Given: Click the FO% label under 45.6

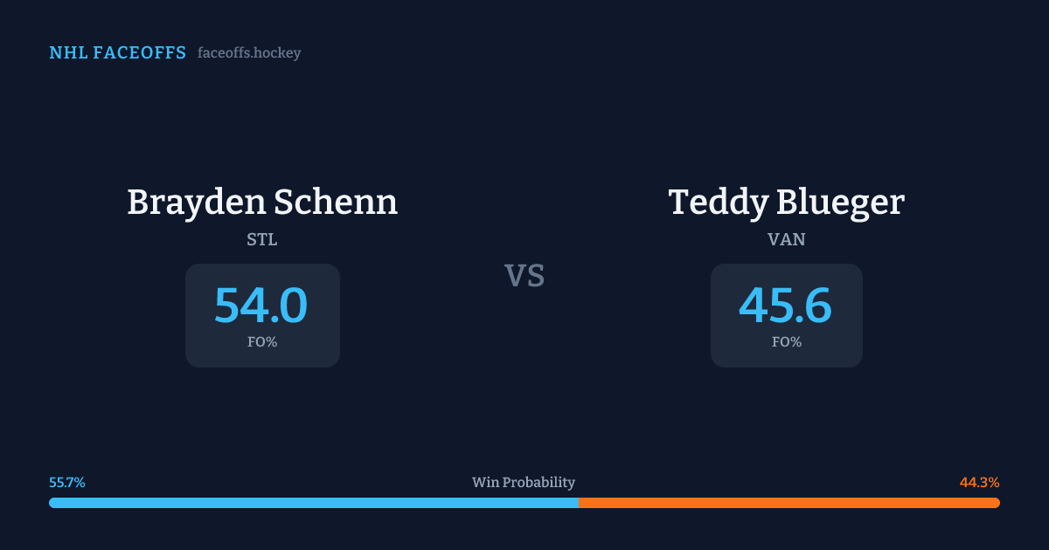Looking at the screenshot, I should [787, 342].
